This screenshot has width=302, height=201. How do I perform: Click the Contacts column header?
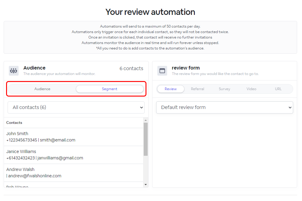click(x=14, y=123)
